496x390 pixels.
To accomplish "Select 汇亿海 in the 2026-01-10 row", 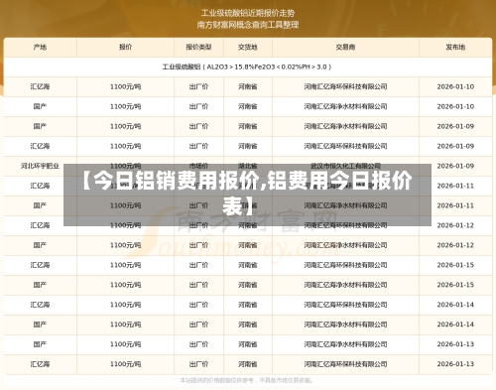I will (x=40, y=86).
